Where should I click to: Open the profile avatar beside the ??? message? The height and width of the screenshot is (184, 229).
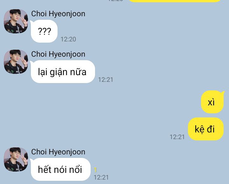[16, 21]
